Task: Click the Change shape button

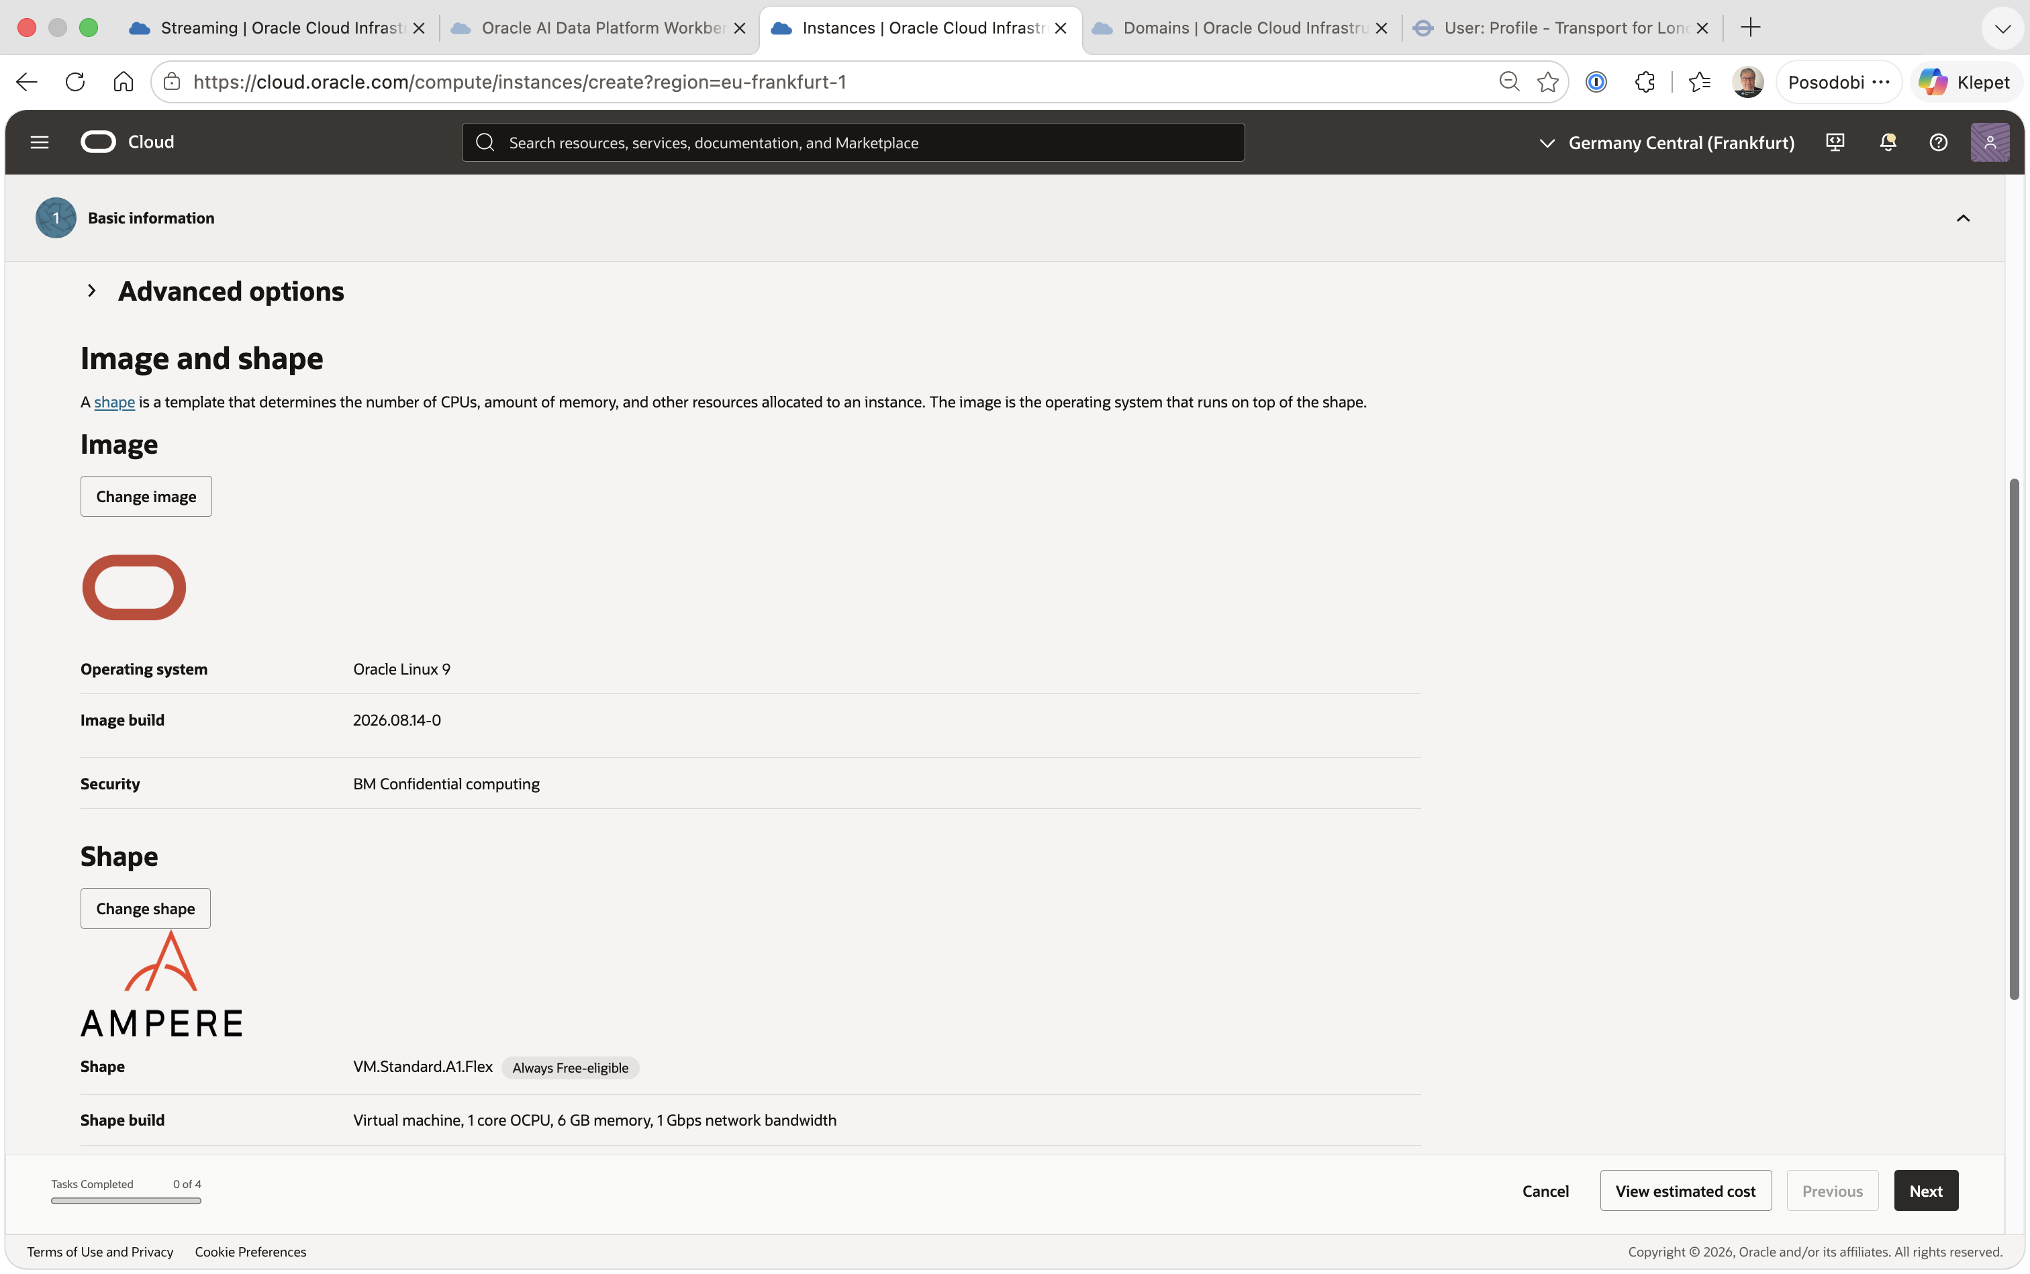Action: tap(145, 908)
